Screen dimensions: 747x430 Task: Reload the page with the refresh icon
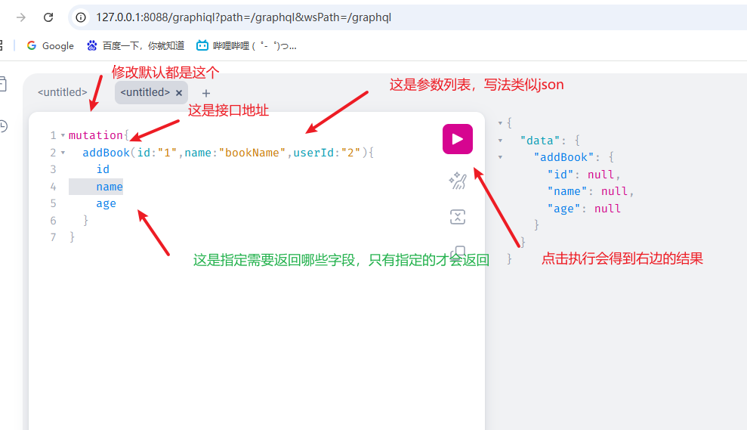click(x=48, y=17)
